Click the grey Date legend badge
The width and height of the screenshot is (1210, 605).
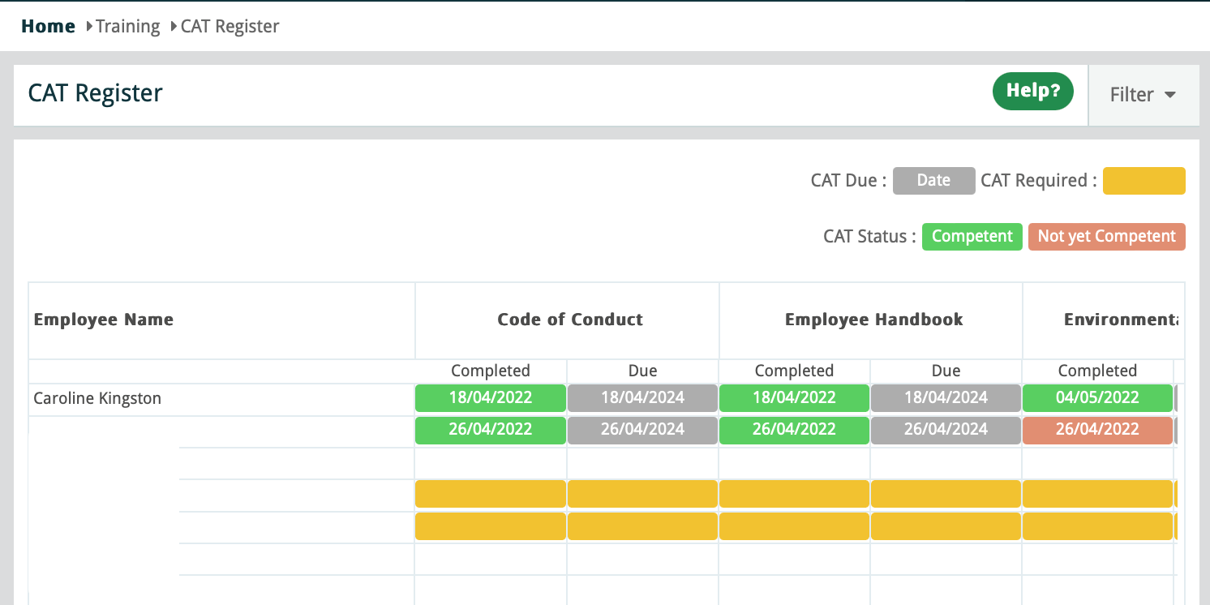point(933,181)
